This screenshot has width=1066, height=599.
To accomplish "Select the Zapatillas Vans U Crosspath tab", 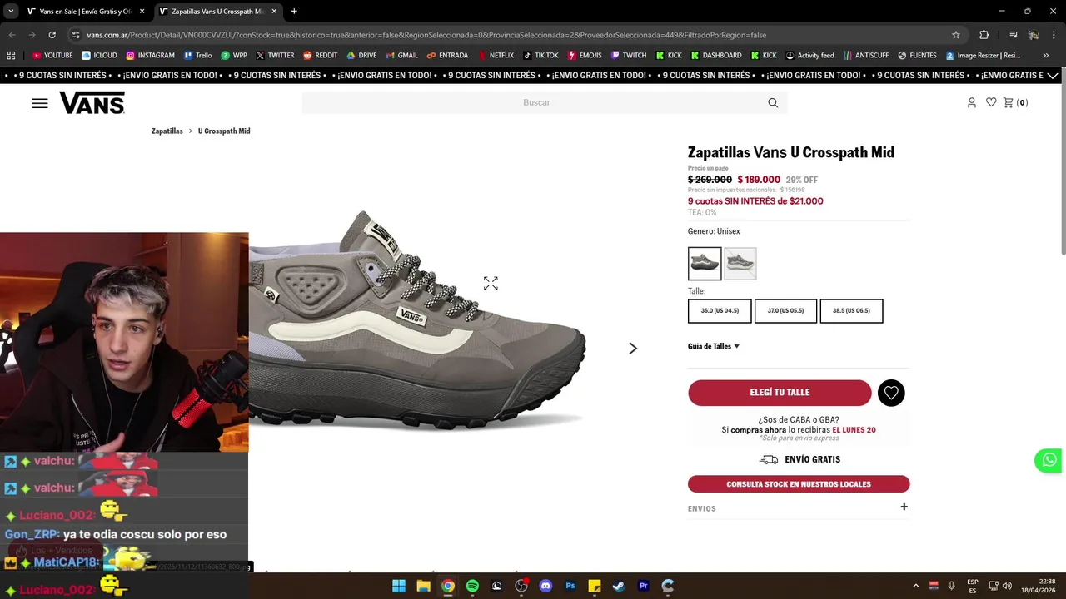I will click(217, 12).
